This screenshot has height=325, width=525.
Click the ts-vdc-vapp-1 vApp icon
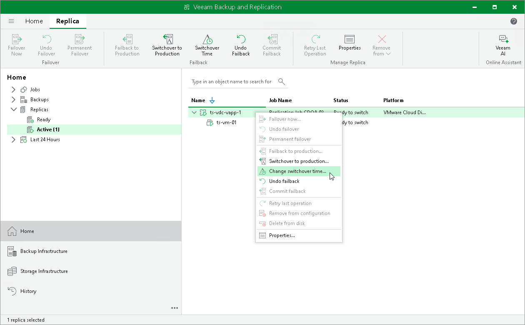pos(203,112)
